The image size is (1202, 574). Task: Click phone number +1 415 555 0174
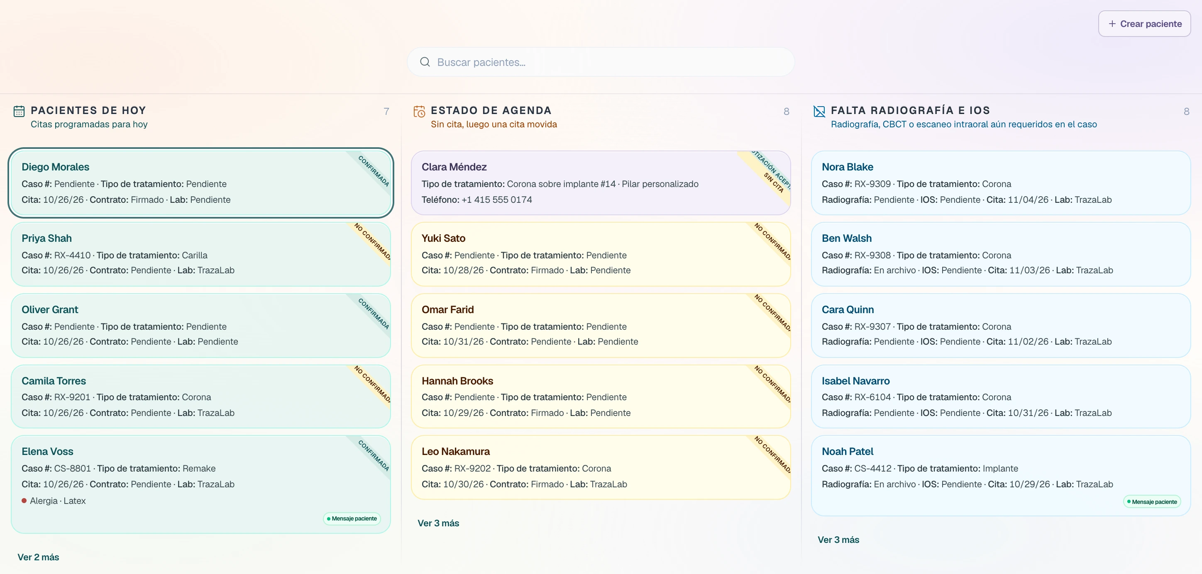click(x=496, y=199)
